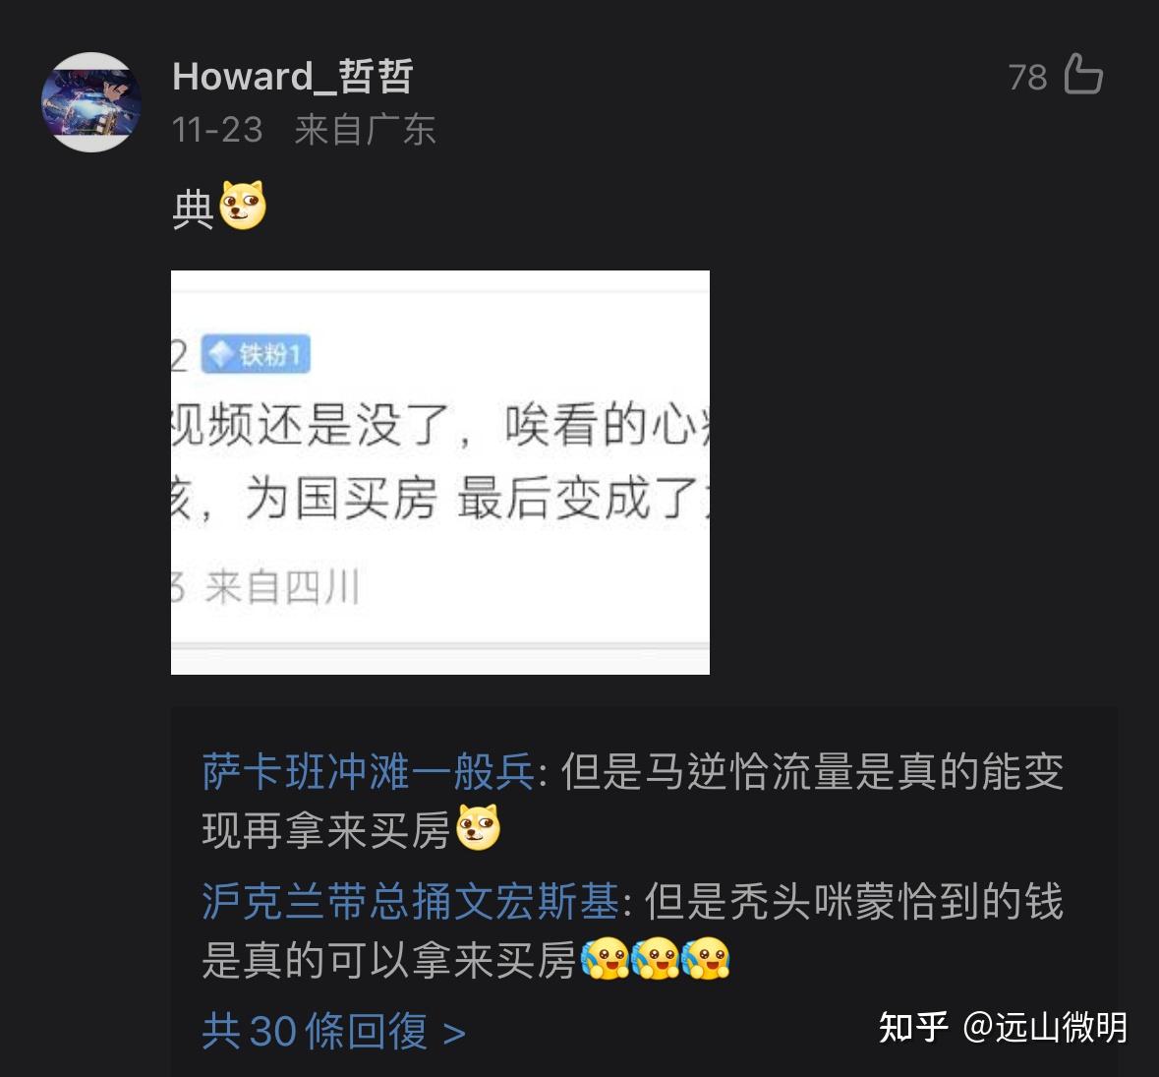1159x1077 pixels.
Task: Click the 来自广东 location label
Action: pos(365,130)
